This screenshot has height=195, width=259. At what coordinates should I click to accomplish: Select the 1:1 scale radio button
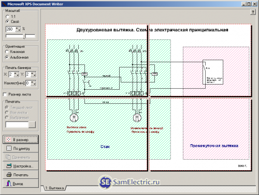tap(7, 17)
